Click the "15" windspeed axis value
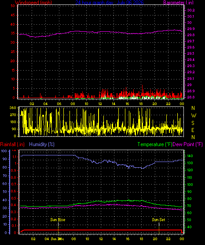205x245 pixels. [13, 70]
